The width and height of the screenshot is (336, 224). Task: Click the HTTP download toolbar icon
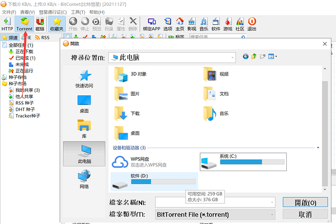pos(7,24)
